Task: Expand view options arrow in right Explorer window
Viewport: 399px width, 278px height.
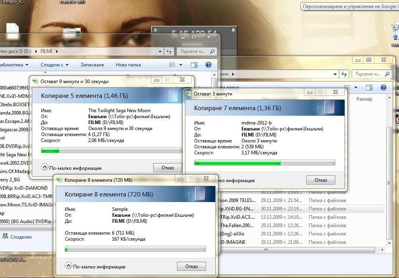Action: pos(356,87)
